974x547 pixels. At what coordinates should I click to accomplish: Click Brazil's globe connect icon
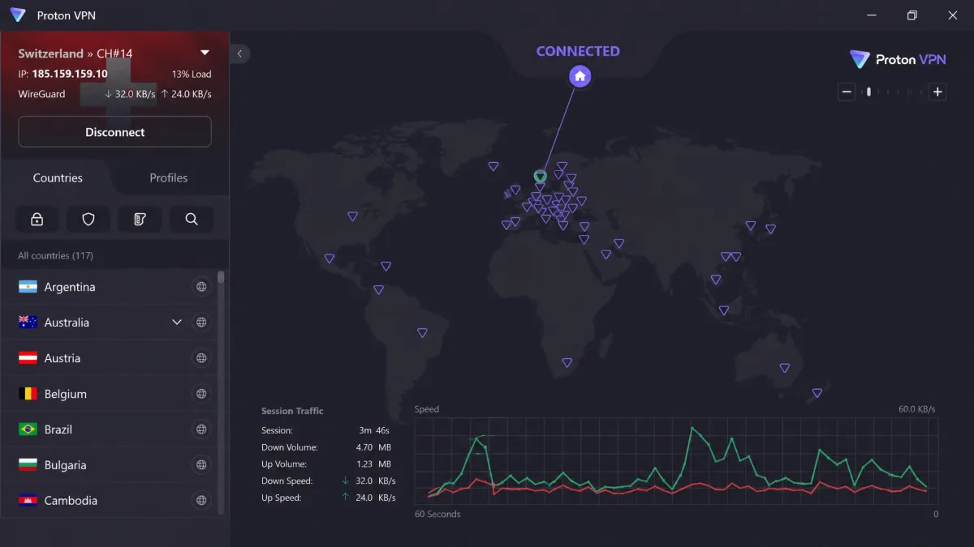coord(201,429)
